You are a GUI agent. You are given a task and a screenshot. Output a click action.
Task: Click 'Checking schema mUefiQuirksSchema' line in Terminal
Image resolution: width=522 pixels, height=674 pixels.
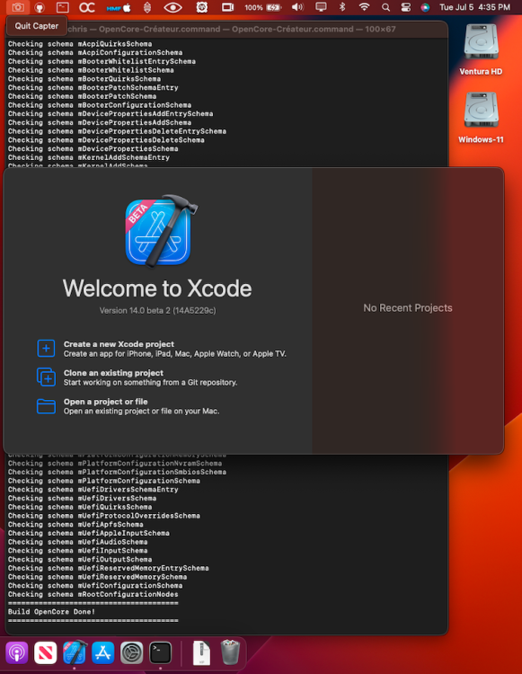(80, 507)
